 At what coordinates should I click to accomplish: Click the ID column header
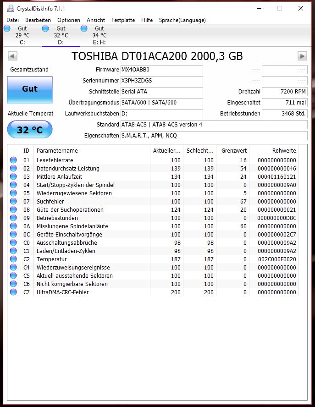(x=26, y=150)
